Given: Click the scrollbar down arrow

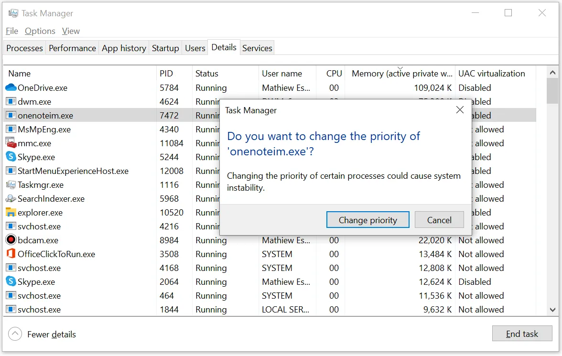Looking at the screenshot, I should [552, 310].
